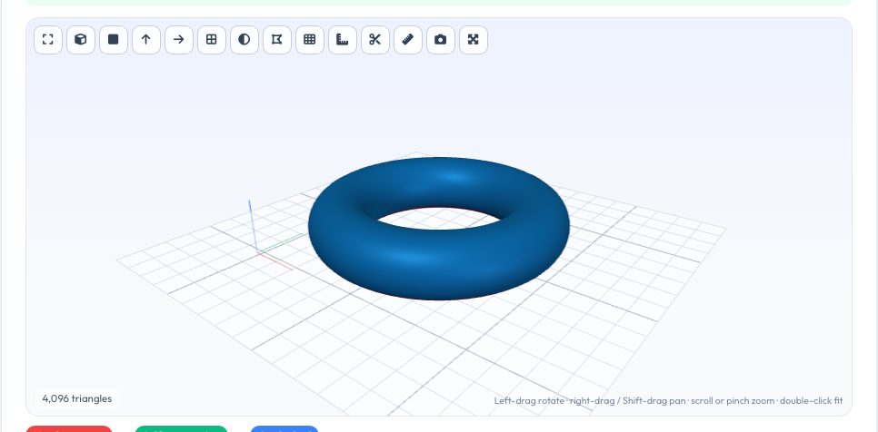The height and width of the screenshot is (432, 878).
Task: Activate the ruler measure tool
Action: click(x=408, y=40)
